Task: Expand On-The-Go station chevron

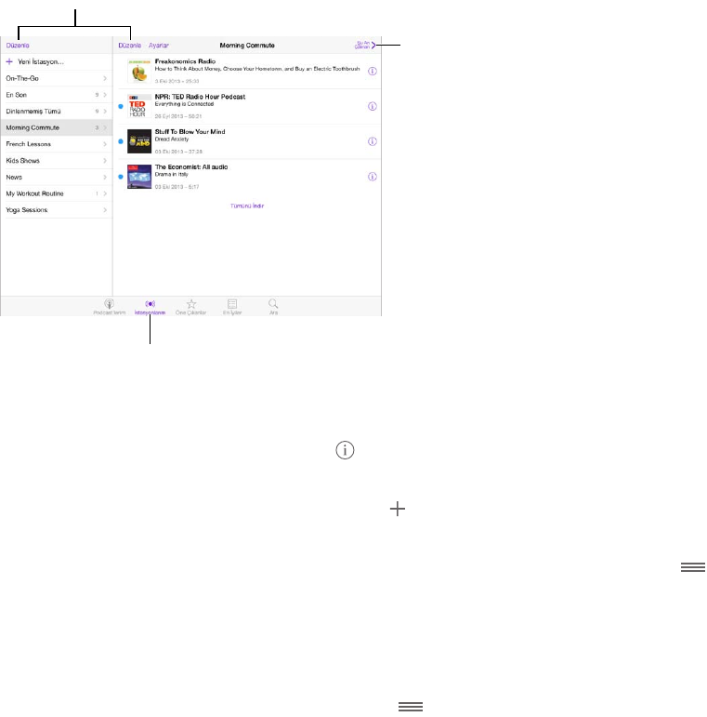Action: 105,78
